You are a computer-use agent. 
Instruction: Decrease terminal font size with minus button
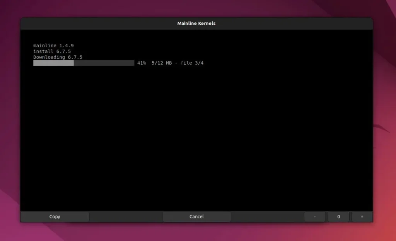tap(314, 217)
